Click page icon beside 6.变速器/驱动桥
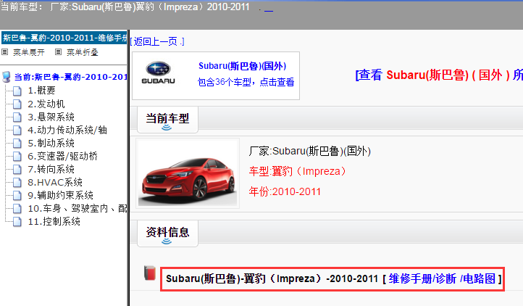 coord(17,157)
